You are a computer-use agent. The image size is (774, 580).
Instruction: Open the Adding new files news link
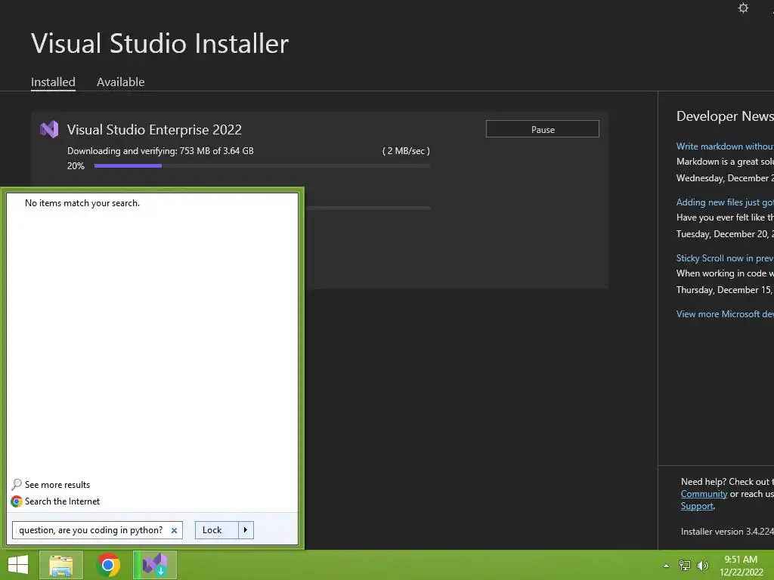(x=725, y=202)
